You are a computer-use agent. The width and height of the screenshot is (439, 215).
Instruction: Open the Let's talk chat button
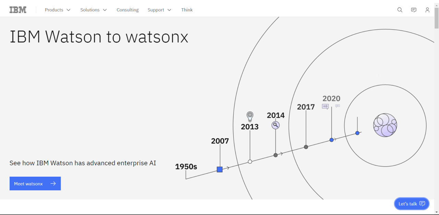(x=412, y=204)
